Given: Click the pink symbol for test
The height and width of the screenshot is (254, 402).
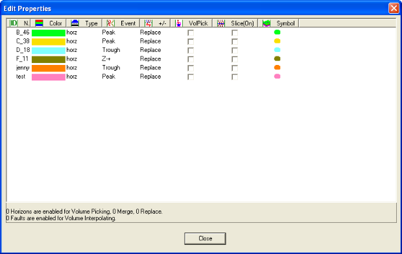Looking at the screenshot, I should pos(277,76).
